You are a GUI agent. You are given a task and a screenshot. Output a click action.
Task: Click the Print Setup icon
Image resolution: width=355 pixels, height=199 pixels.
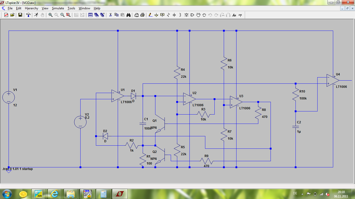click(x=136, y=15)
